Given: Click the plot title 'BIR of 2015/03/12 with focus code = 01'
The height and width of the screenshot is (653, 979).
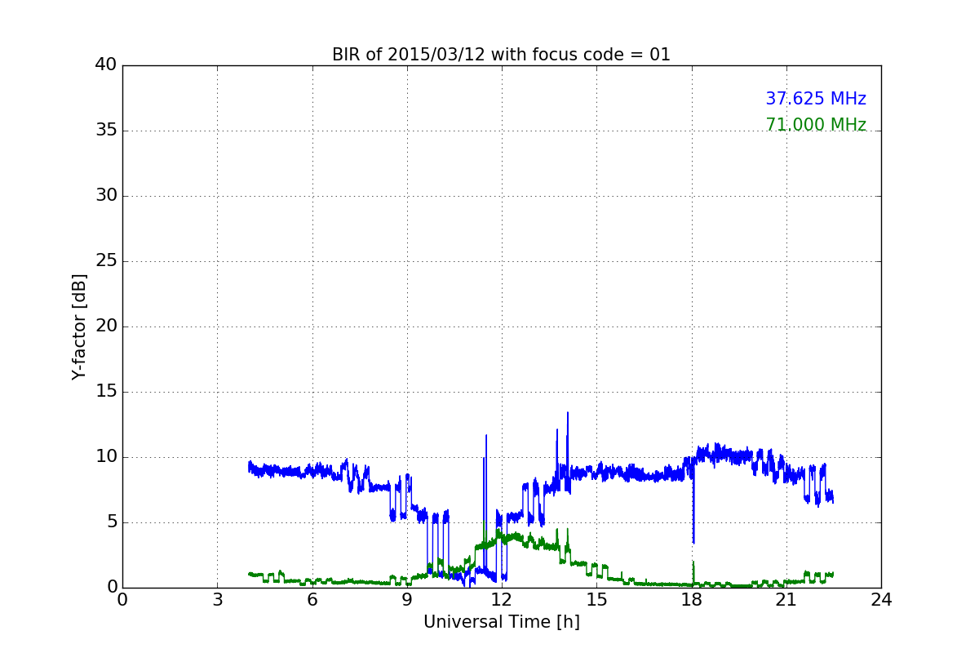Looking at the screenshot, I should pyautogui.click(x=501, y=55).
